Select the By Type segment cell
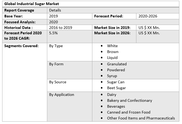182x124 pixels. coord(56,46)
